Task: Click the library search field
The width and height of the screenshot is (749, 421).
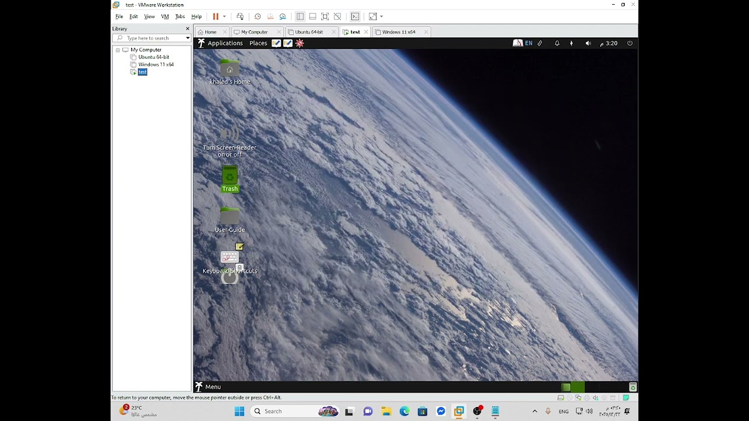Action: [152, 38]
